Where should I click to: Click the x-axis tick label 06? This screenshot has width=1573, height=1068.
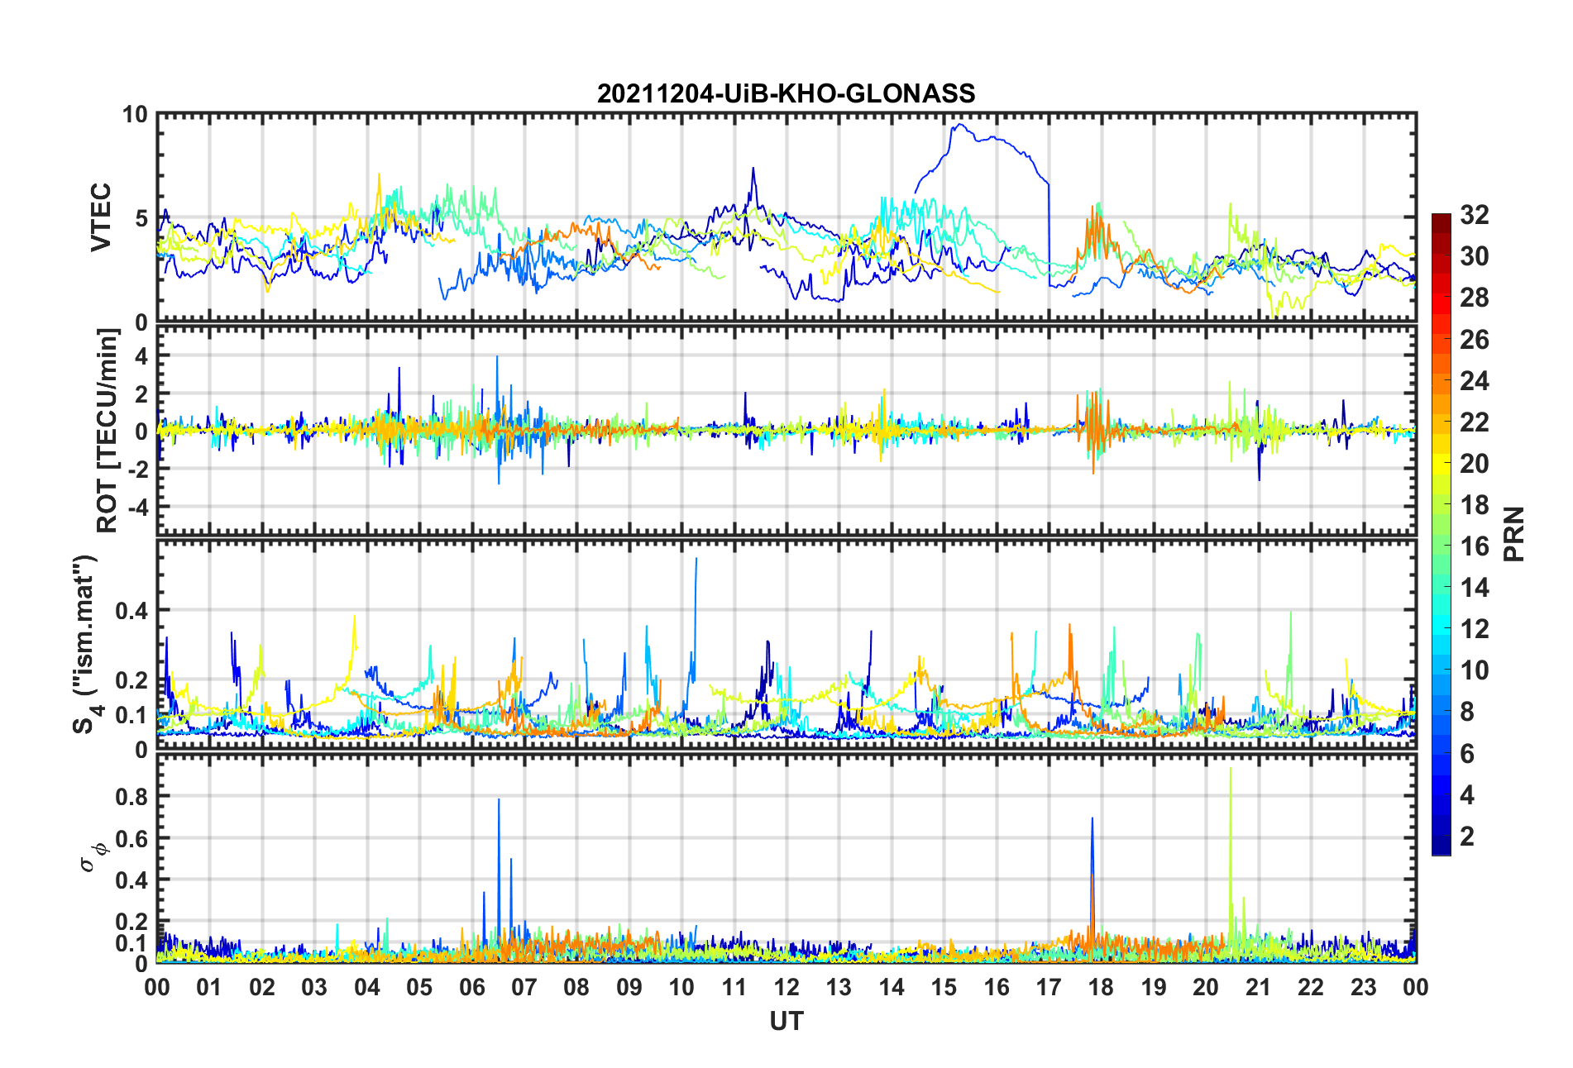471,987
